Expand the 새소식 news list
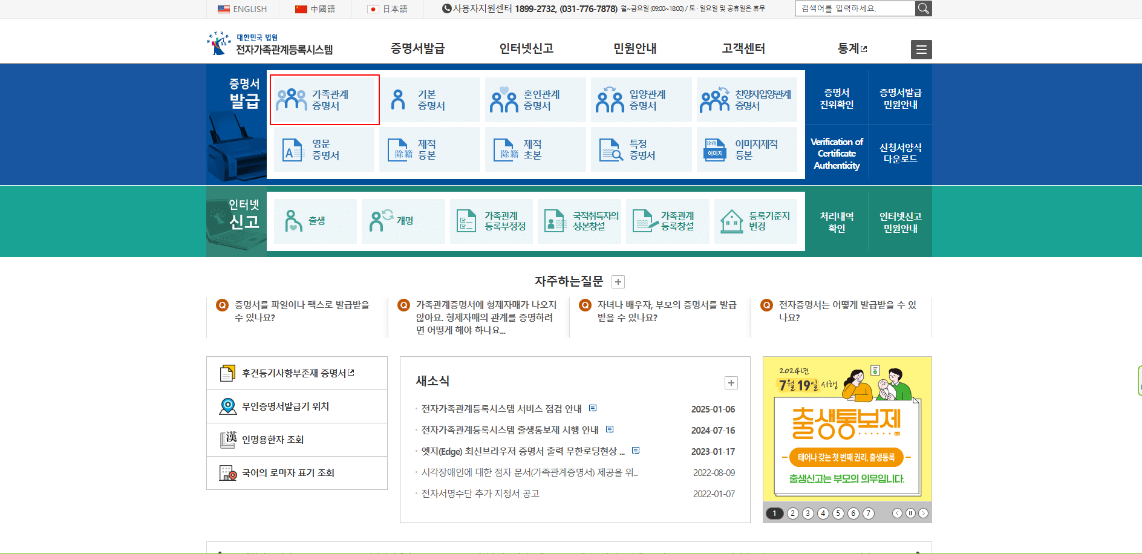The height and width of the screenshot is (554, 1142). [731, 383]
